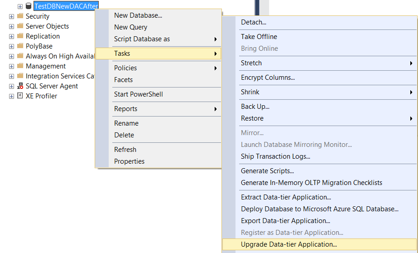Open the Script Database as submenu

tap(159, 39)
